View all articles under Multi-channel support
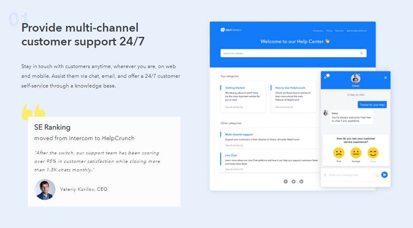Viewport: 413px width, 228px height. [x=234, y=145]
